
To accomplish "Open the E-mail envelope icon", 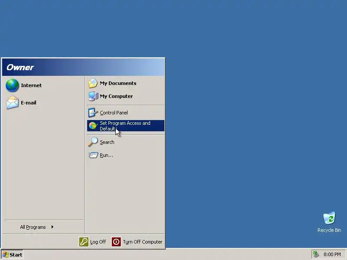I will pyautogui.click(x=13, y=103).
